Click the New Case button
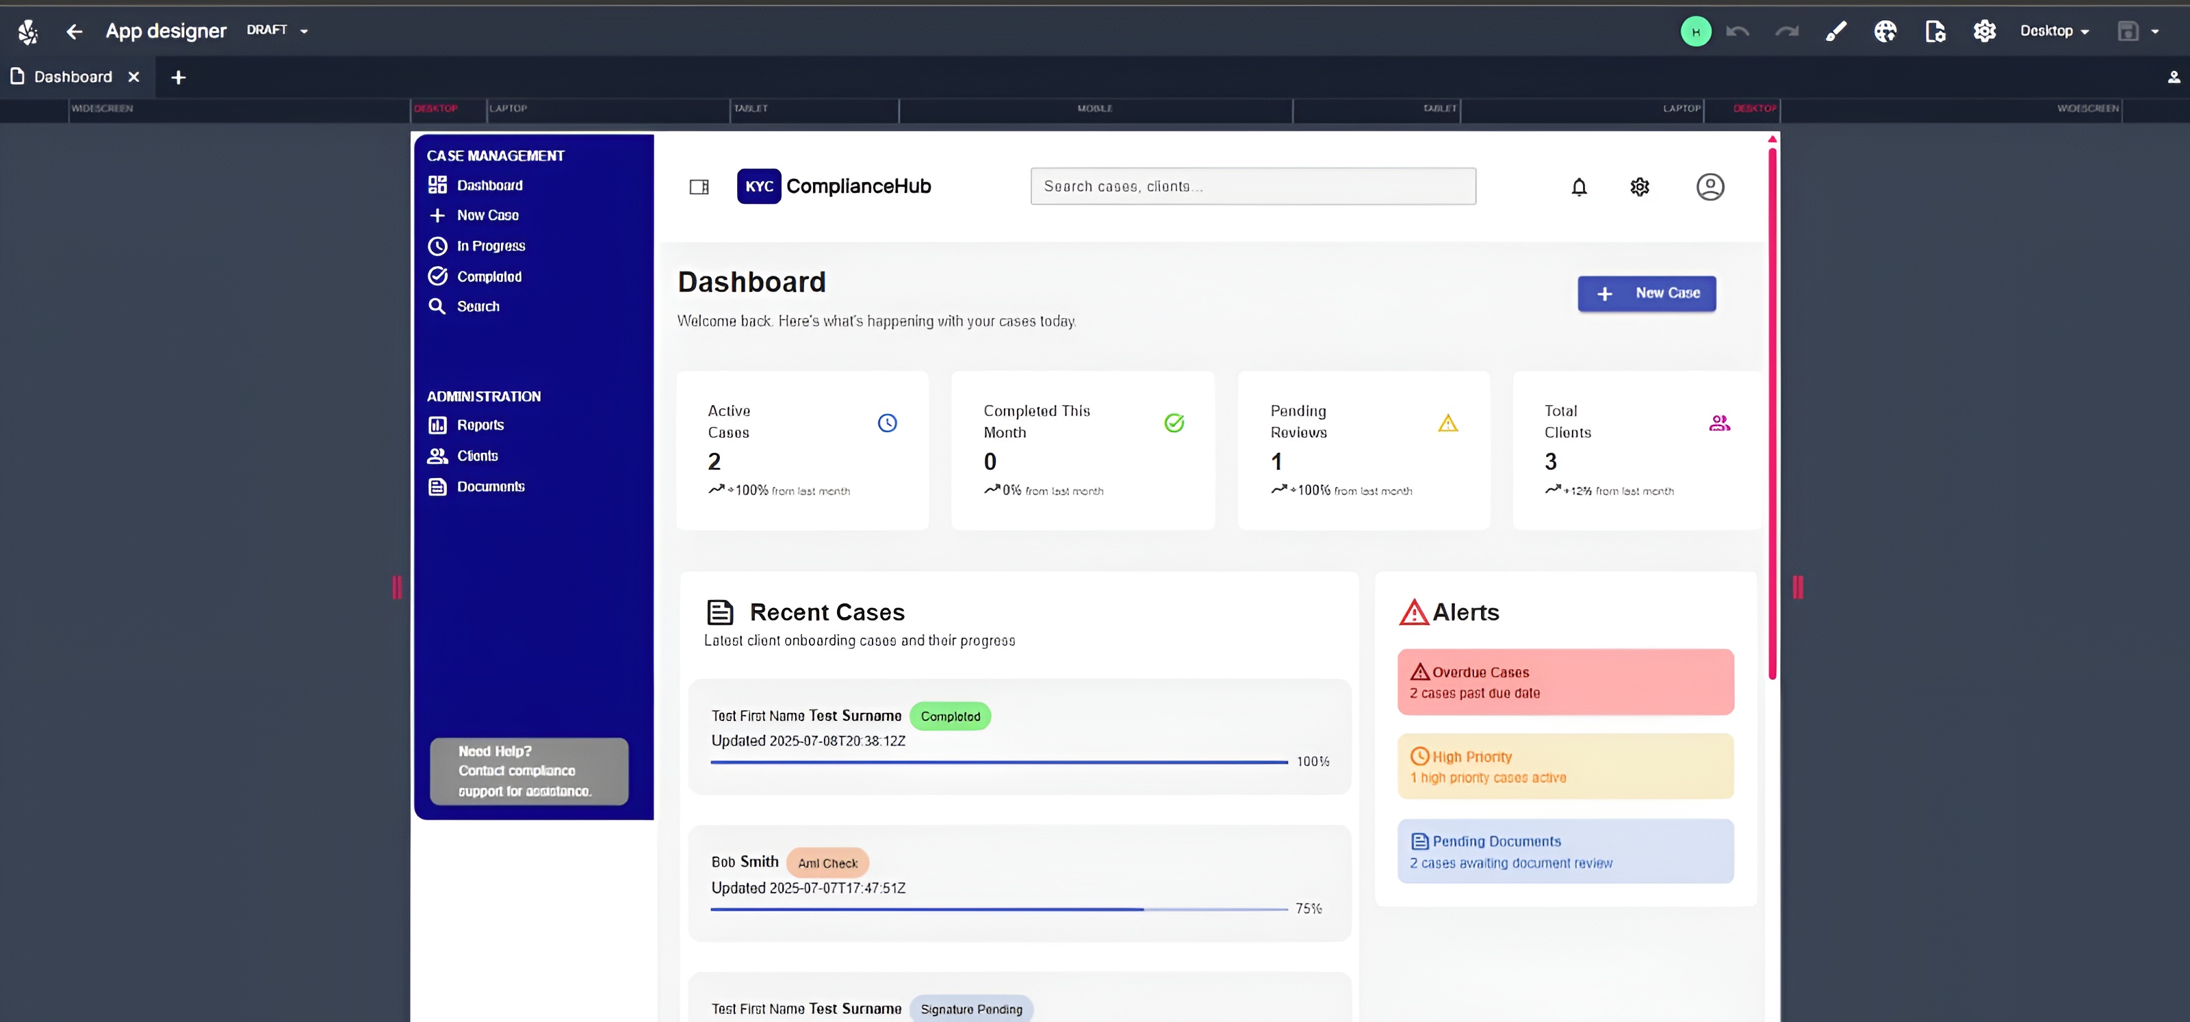This screenshot has width=2190, height=1022. [x=1646, y=293]
